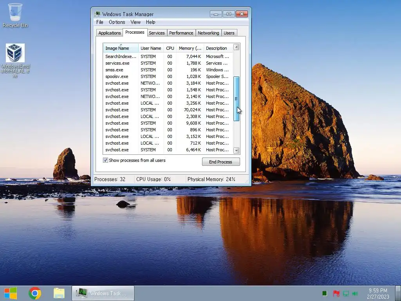
Task: Sort by the Image Name column header
Action: coord(121,48)
